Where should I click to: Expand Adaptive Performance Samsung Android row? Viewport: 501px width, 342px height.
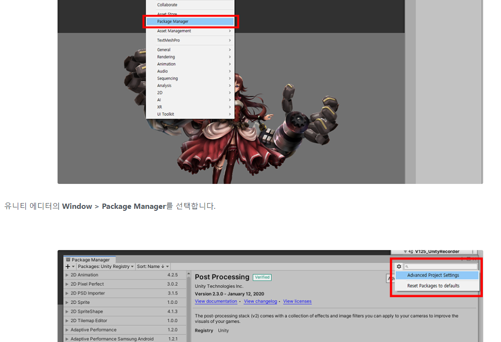[67, 339]
